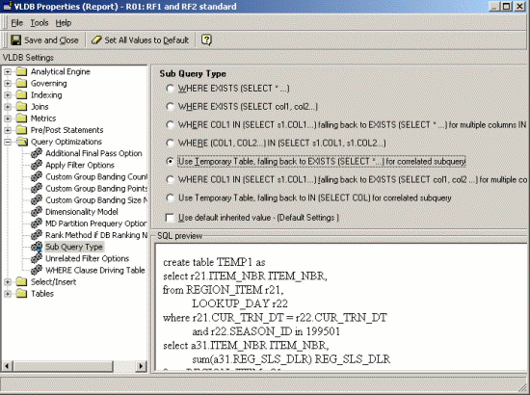Maximize the VLDB Properties window
Image resolution: width=530 pixels, height=395 pixels.
507,6
